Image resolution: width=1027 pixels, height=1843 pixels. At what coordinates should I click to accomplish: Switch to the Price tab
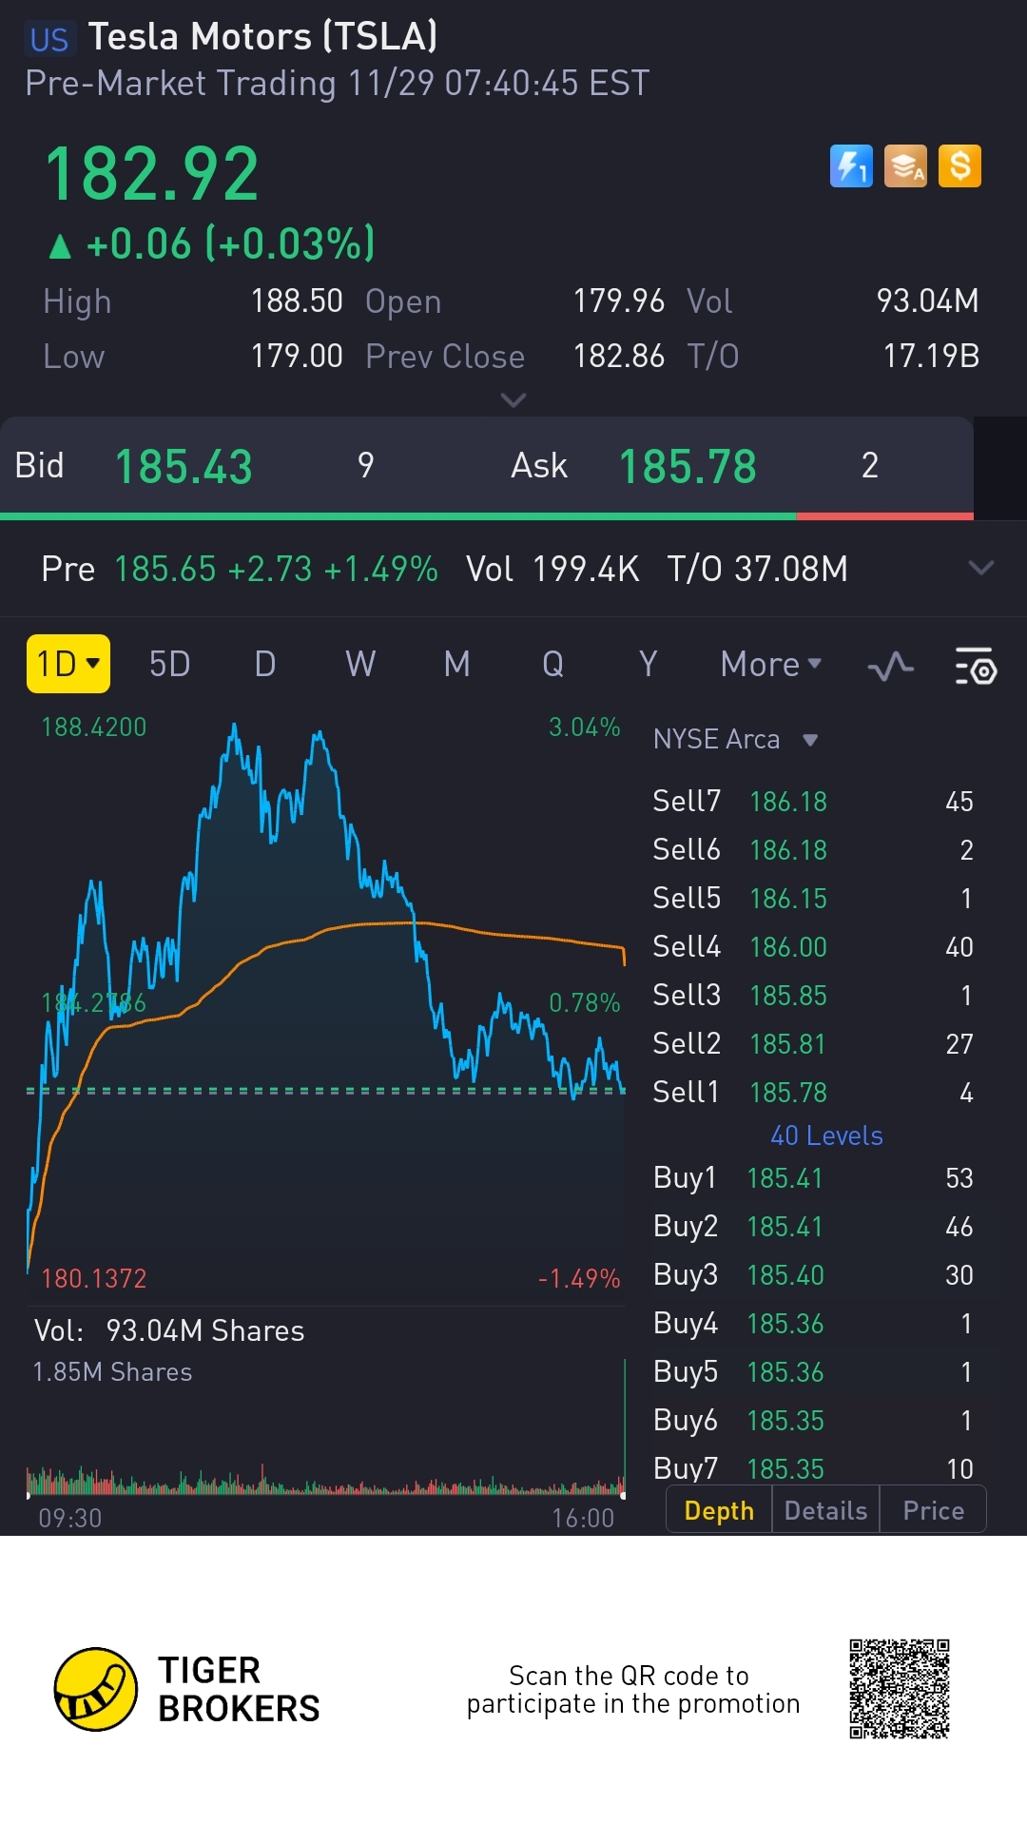pyautogui.click(x=933, y=1510)
